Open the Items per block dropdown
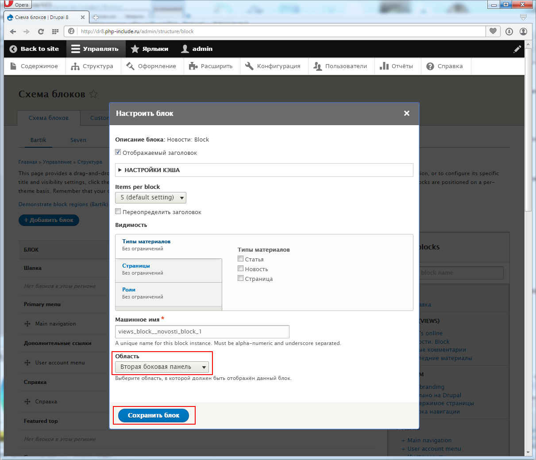536x460 pixels. coord(150,197)
